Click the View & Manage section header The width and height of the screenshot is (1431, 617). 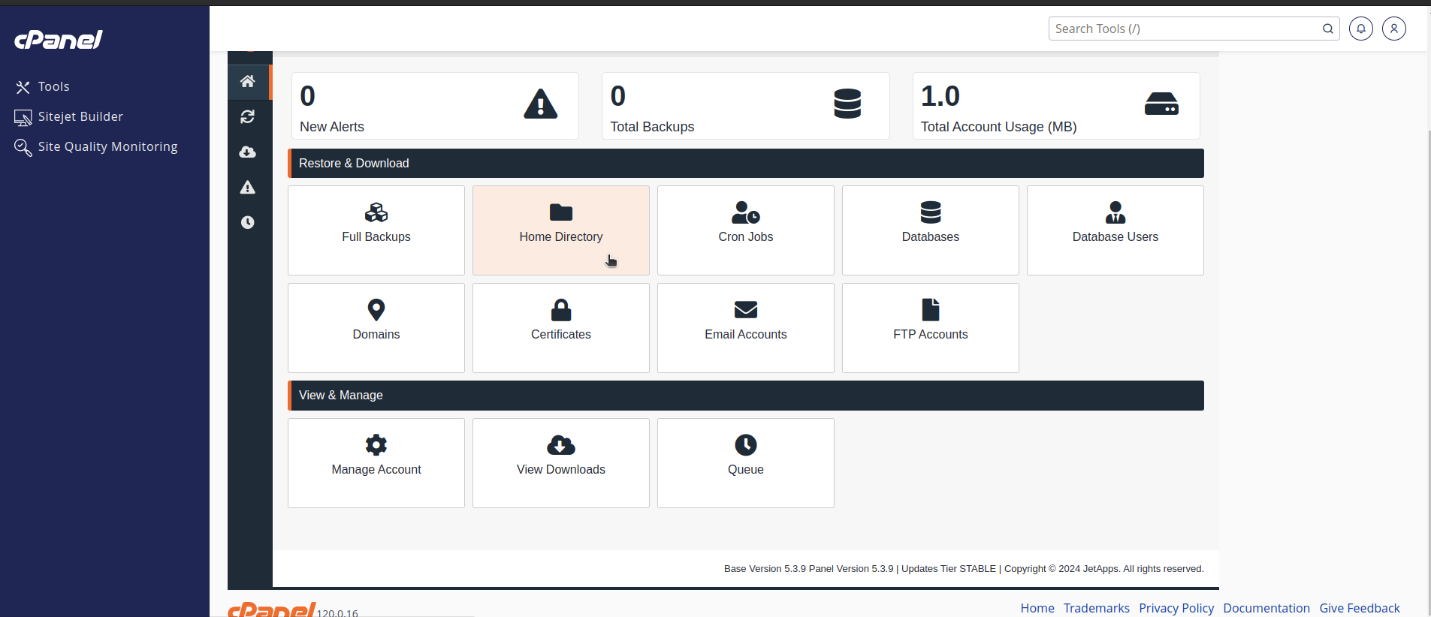coord(746,396)
